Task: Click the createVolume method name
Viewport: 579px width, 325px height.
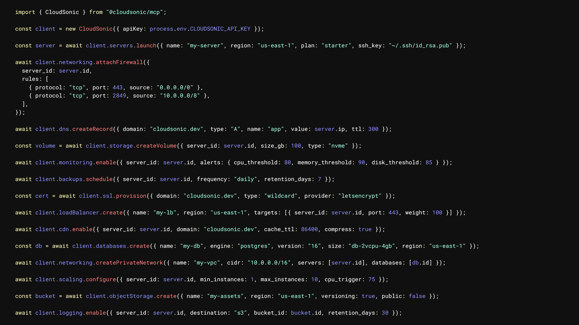Action: coord(156,146)
